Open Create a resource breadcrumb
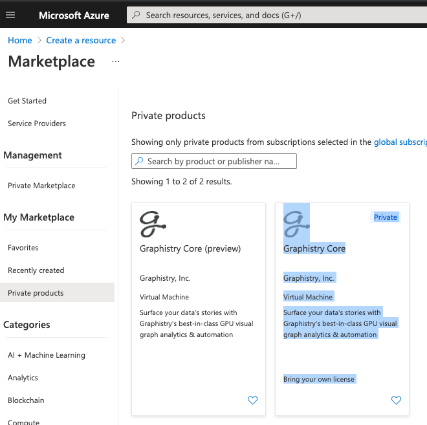This screenshot has height=425, width=427. point(81,40)
